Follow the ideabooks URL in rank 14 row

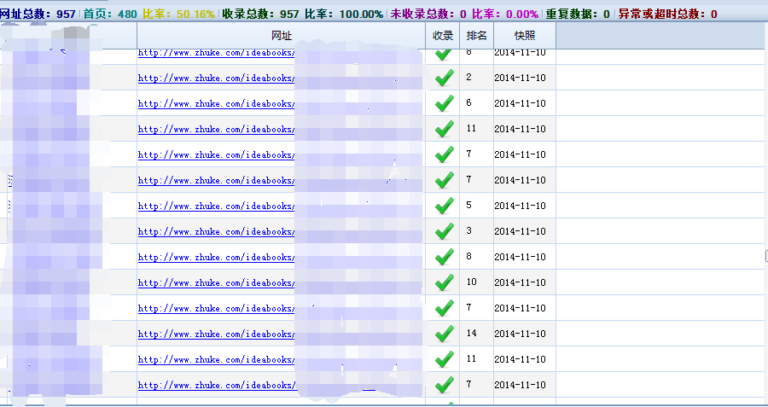pyautogui.click(x=216, y=334)
